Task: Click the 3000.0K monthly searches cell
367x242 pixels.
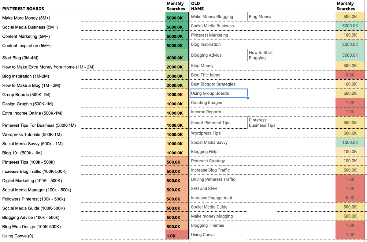Action: (350, 55)
